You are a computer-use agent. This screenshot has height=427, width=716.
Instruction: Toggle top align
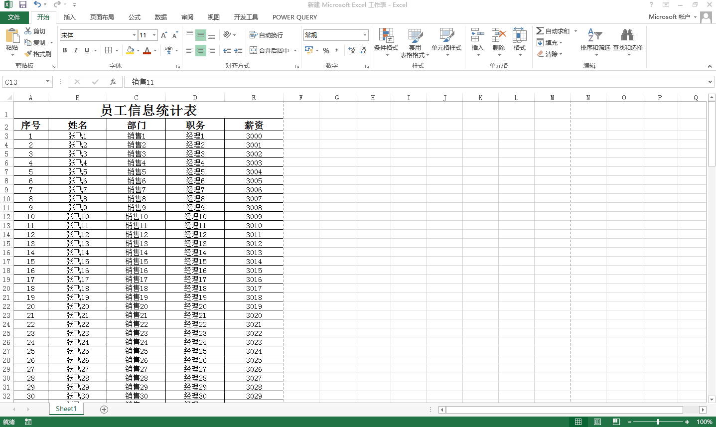(x=189, y=35)
